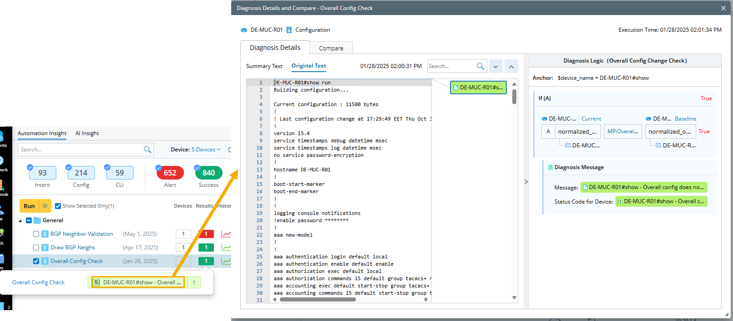The width and height of the screenshot is (733, 321).
Task: Open Overall Config Check row link
Action: point(77,261)
